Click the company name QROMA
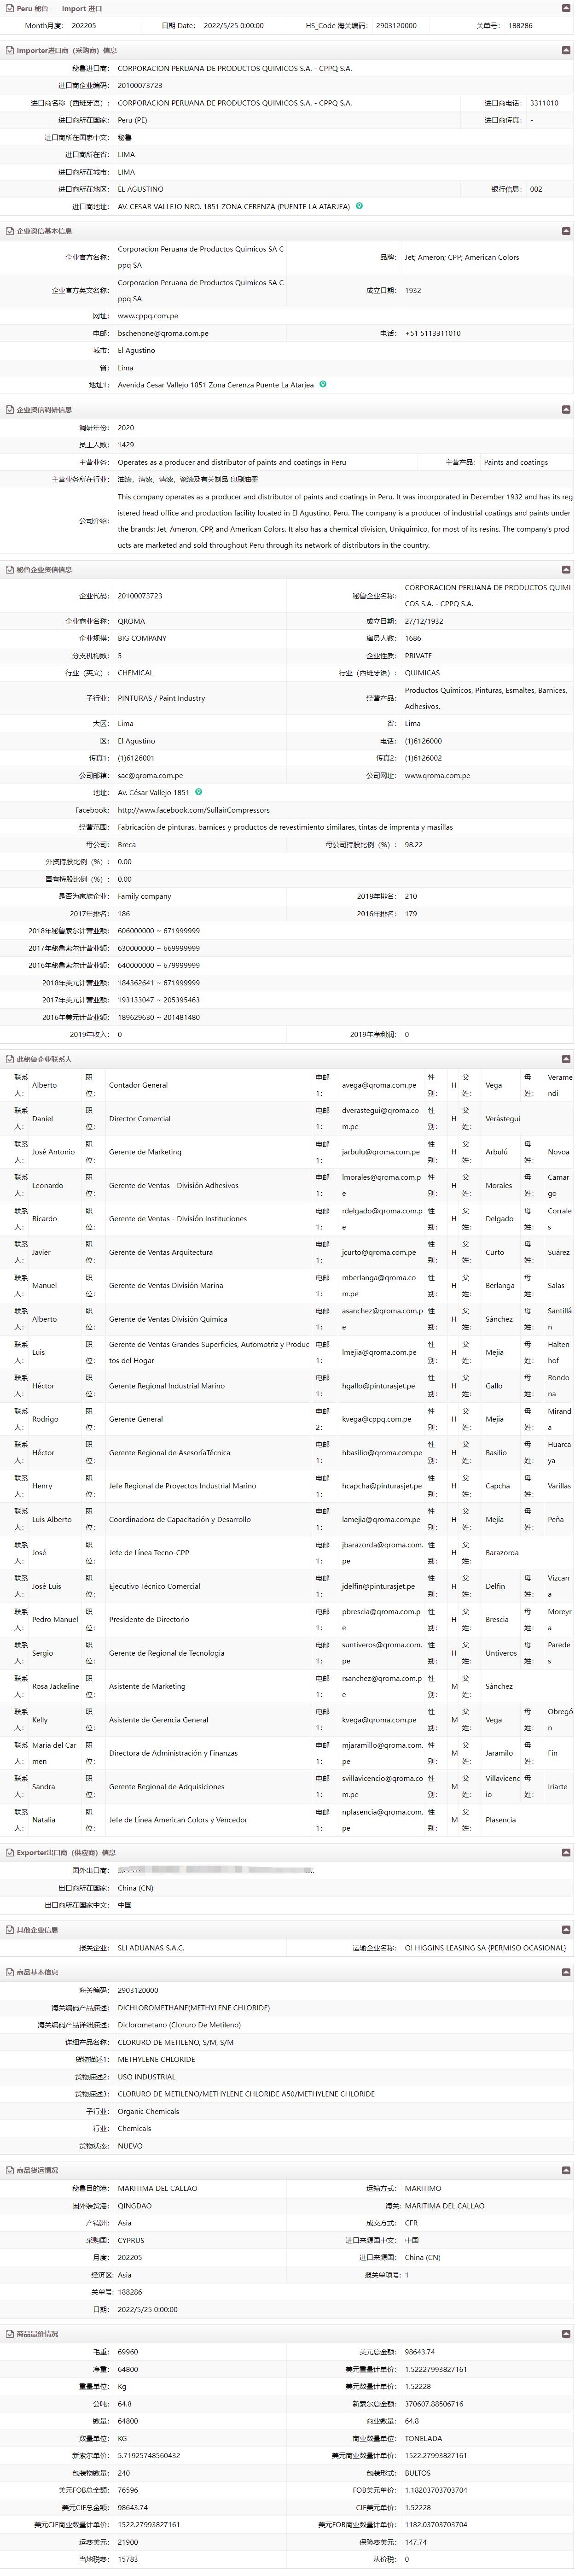The height and width of the screenshot is (2576, 575). [131, 621]
